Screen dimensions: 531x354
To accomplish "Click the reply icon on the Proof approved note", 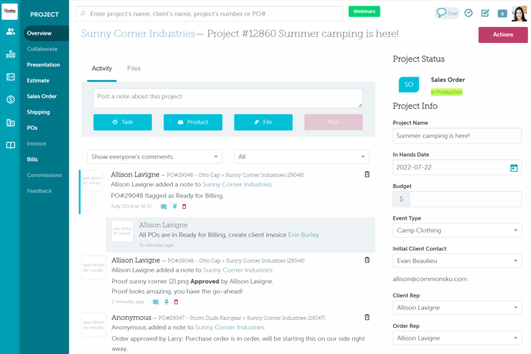I will [156, 302].
